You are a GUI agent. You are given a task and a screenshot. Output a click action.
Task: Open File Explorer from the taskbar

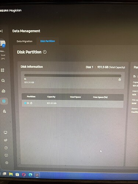coord(11,174)
